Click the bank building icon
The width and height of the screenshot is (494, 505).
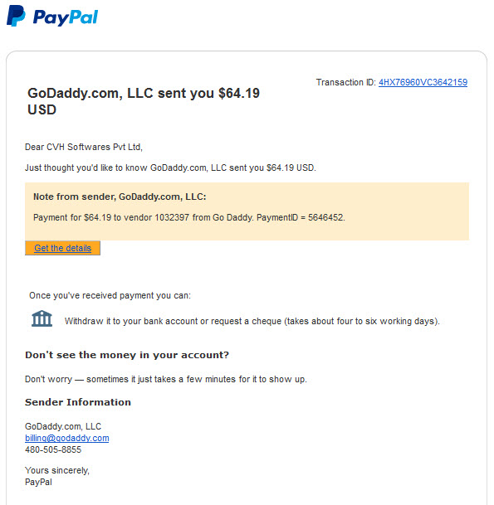42,318
